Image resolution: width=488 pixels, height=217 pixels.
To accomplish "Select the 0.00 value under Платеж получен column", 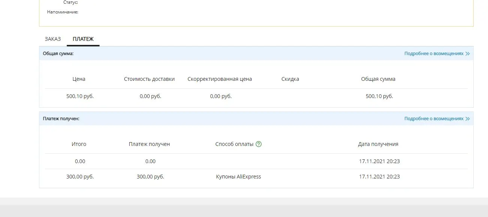I will (150, 161).
